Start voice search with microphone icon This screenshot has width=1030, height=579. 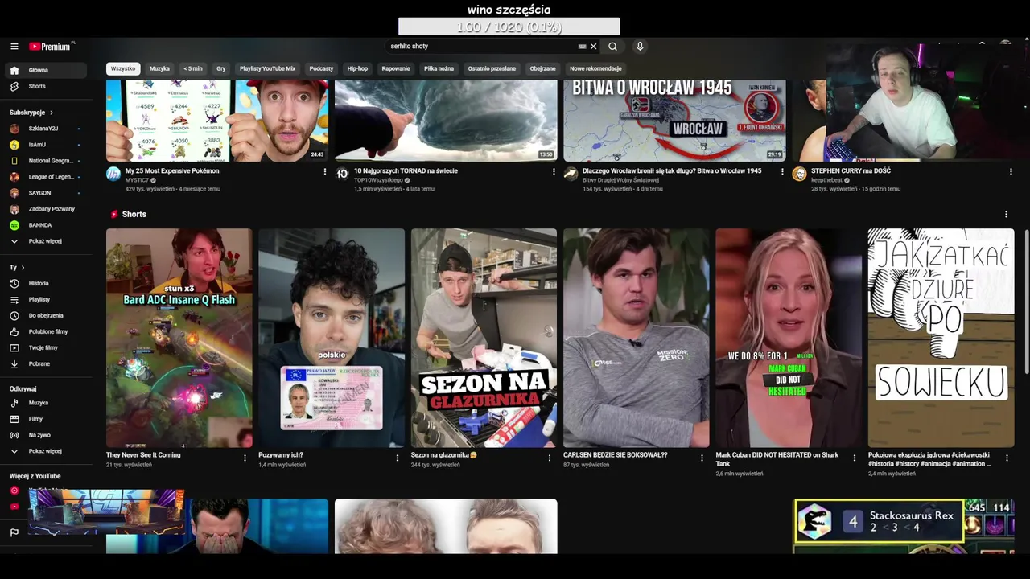click(x=640, y=47)
